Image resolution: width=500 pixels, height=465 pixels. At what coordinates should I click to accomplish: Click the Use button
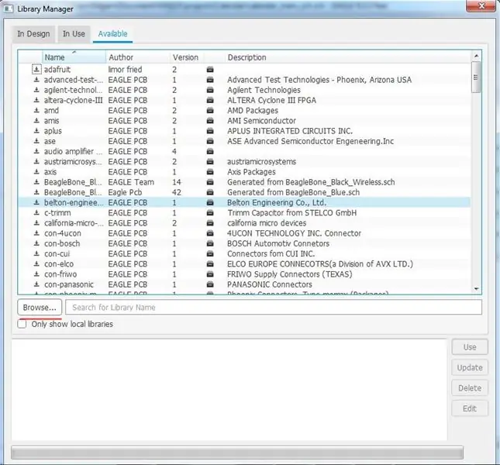click(x=470, y=347)
